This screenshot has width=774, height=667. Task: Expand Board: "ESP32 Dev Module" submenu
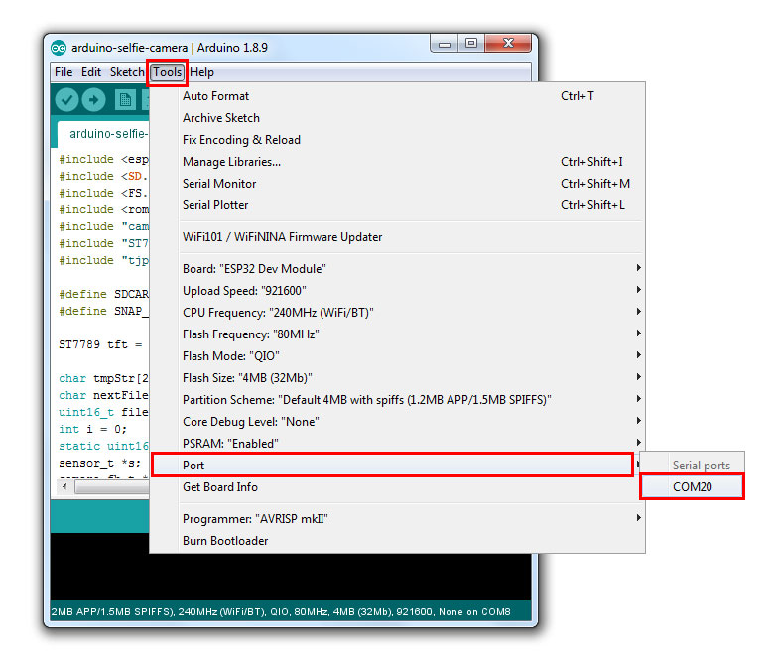click(397, 269)
